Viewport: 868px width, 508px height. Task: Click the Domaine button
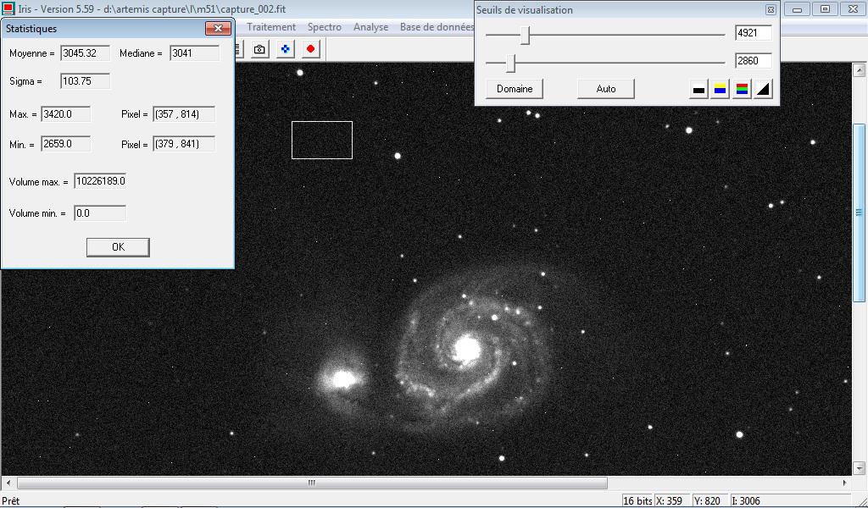tap(515, 89)
